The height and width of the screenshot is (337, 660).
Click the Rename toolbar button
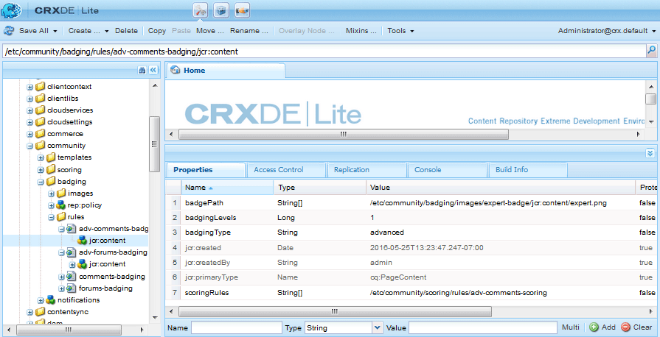click(x=249, y=31)
